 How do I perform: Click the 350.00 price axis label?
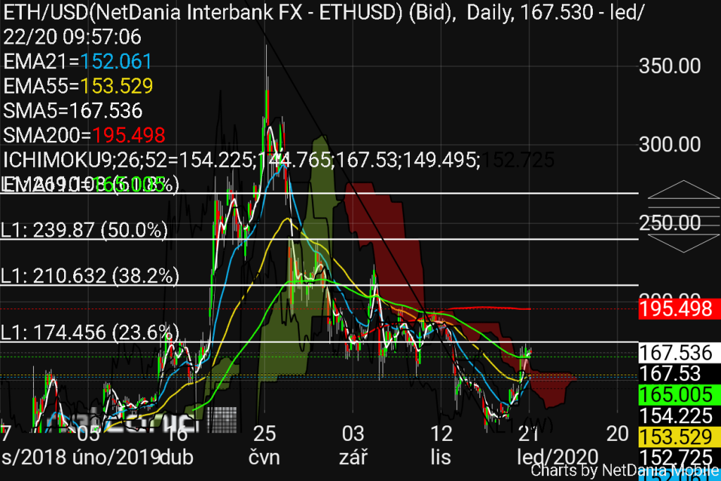[670, 66]
